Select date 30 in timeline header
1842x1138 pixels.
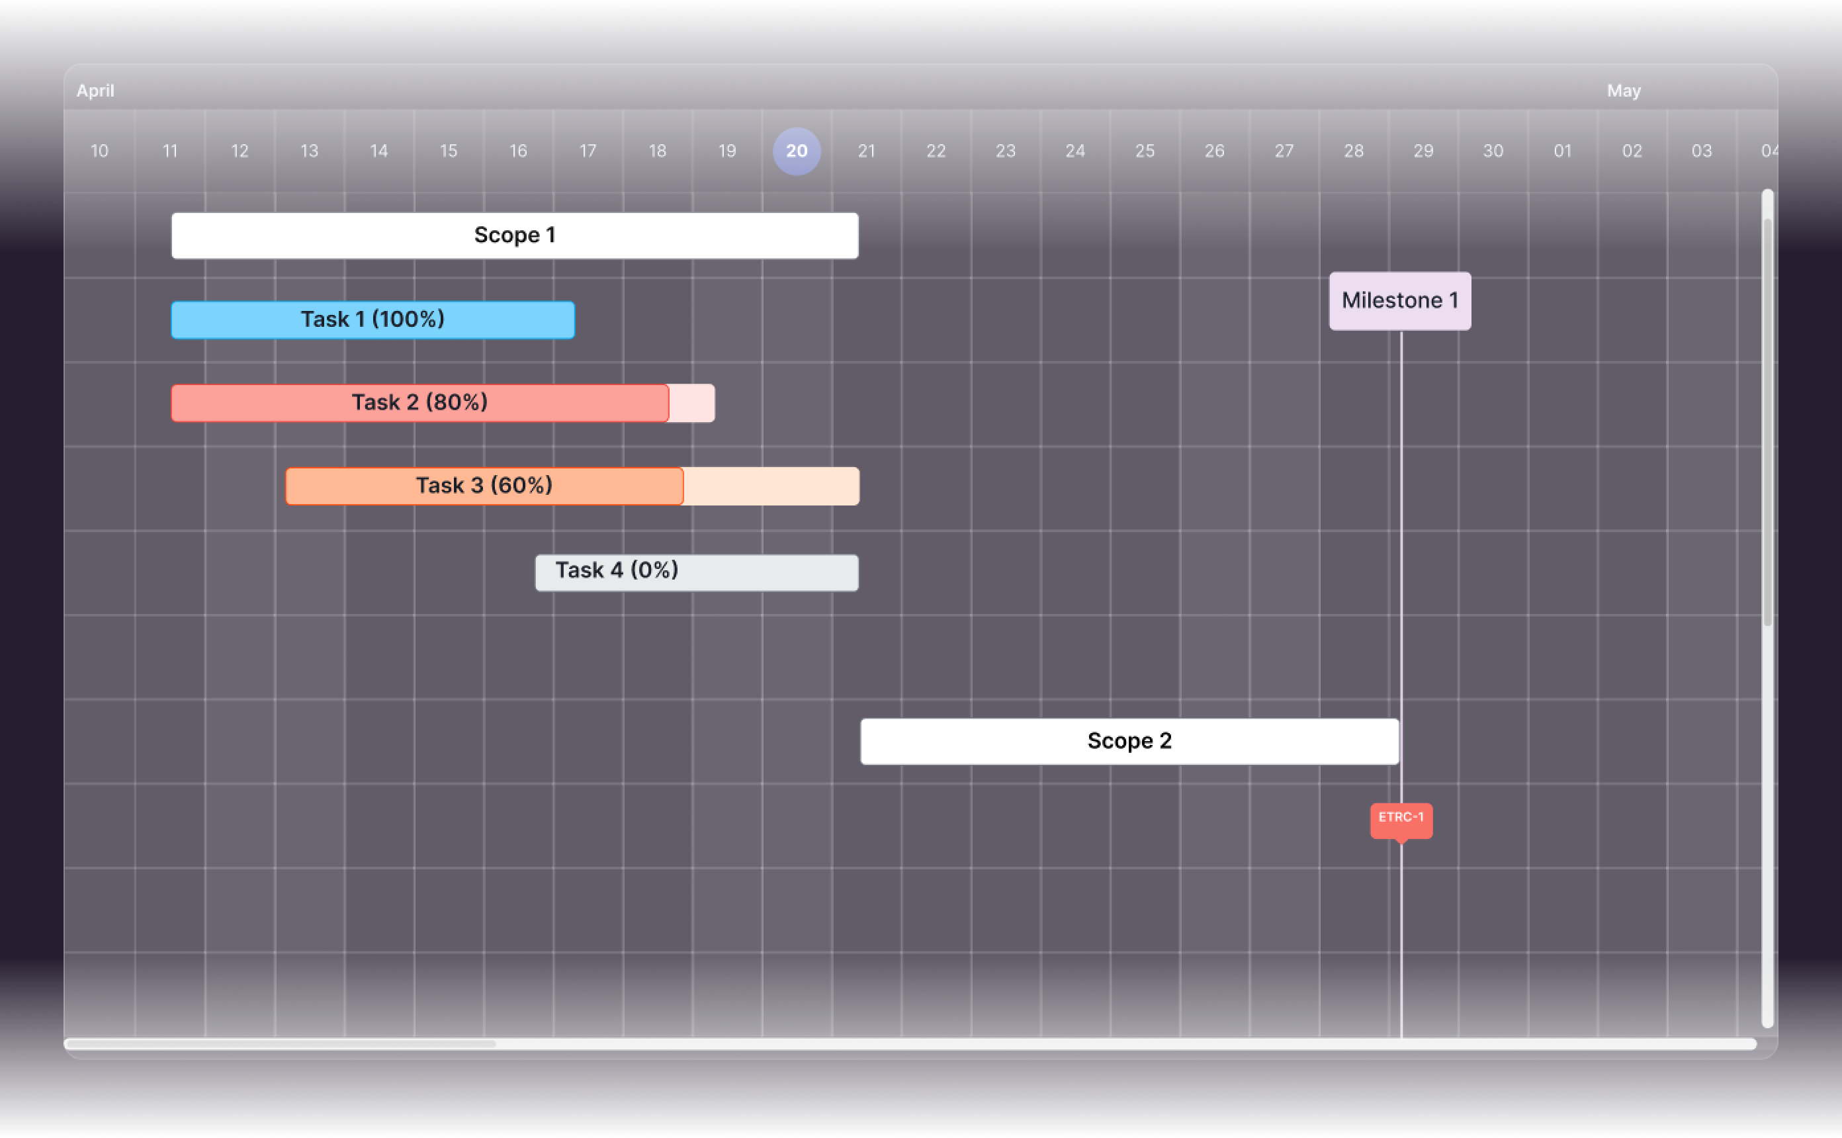(1493, 152)
